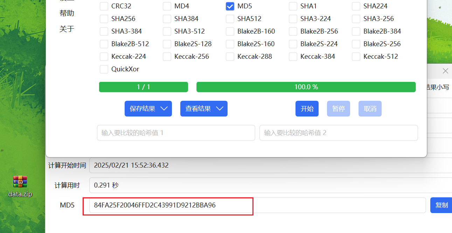Open the data.zip desktop icon
452x233 pixels.
point(20,186)
